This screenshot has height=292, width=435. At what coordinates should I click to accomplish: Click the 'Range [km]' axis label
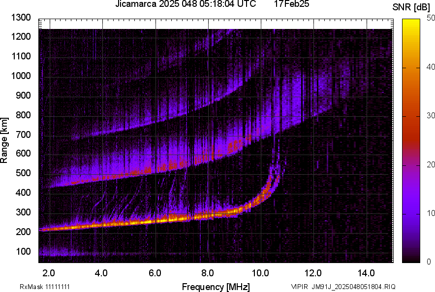pos(6,140)
